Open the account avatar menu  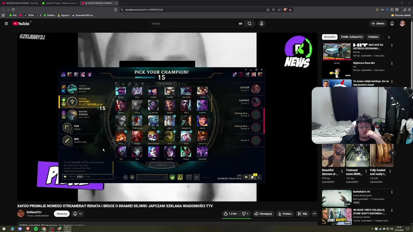[402, 24]
